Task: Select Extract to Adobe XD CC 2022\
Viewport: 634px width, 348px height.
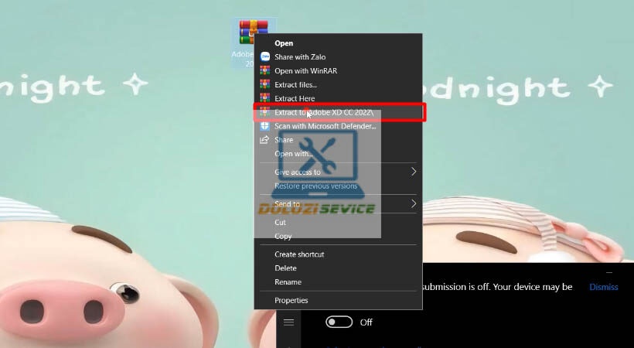Action: coord(338,112)
